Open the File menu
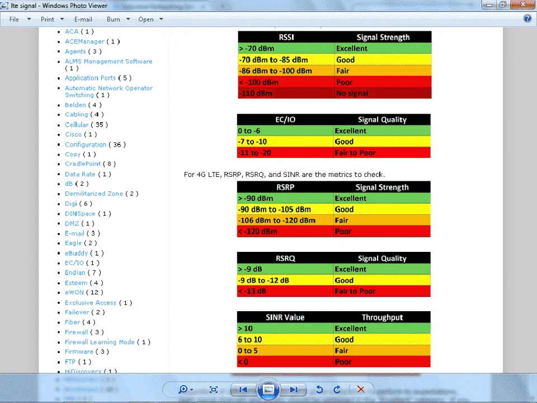This screenshot has height=403, width=537. 14,20
